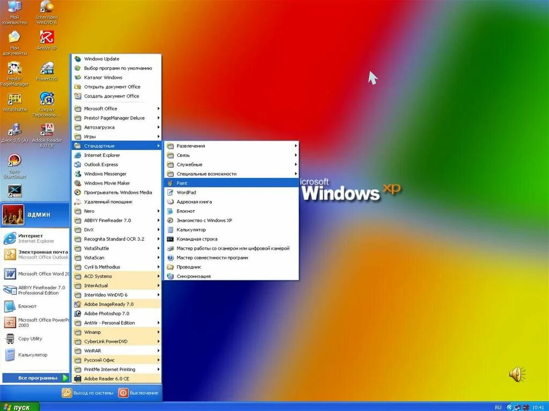
Task: Open Проводник file explorer
Action: pos(232,267)
